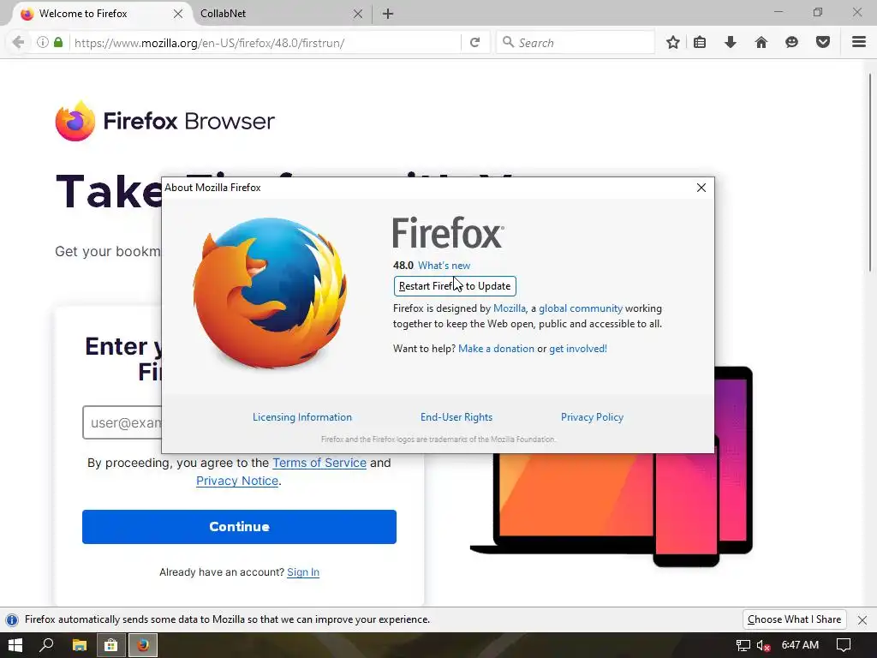The width and height of the screenshot is (877, 658).
Task: Click the muted volume tray icon
Action: (763, 646)
